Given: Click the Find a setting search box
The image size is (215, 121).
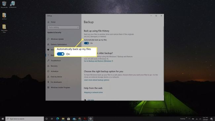Looking at the screenshot, I should coord(64,27).
